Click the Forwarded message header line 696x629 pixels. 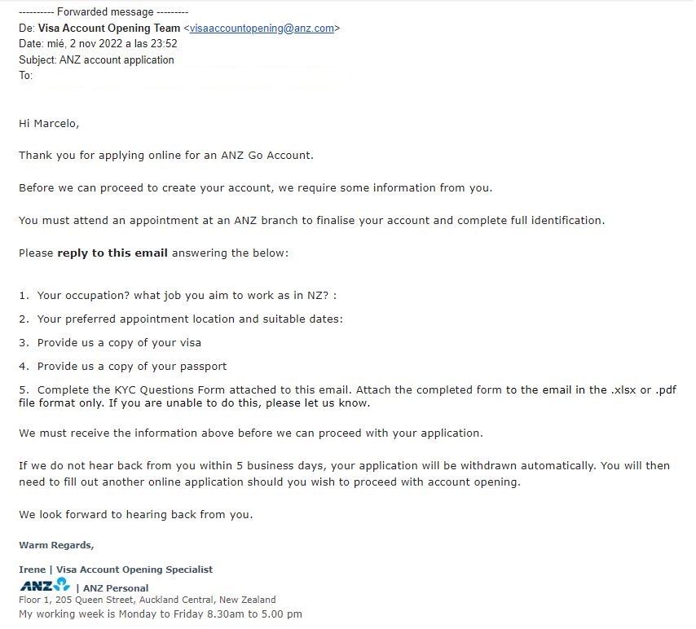tap(104, 12)
